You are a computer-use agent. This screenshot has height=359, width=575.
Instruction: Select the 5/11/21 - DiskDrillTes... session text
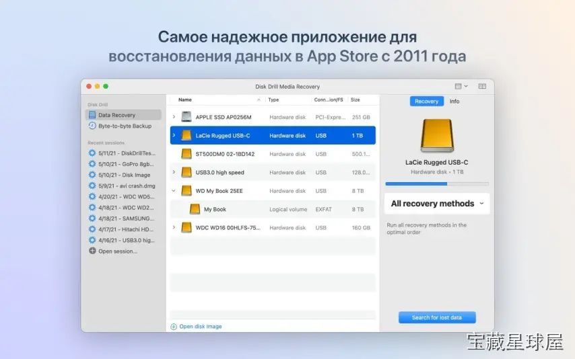[x=127, y=153]
